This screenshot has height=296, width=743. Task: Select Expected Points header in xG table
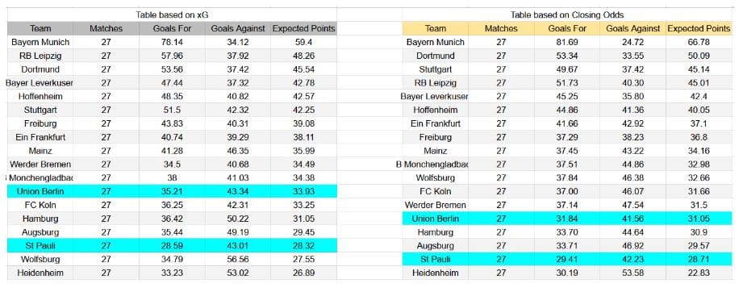pyautogui.click(x=304, y=28)
